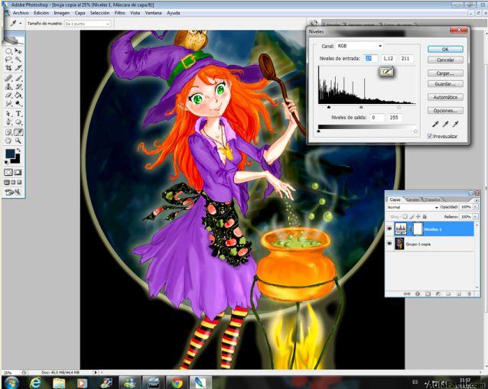Click the delete layer trash icon

point(469,293)
